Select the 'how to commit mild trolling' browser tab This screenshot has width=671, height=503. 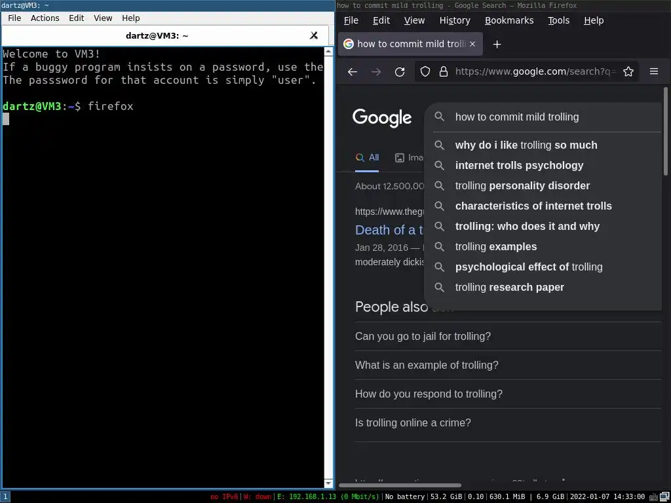[x=410, y=44]
